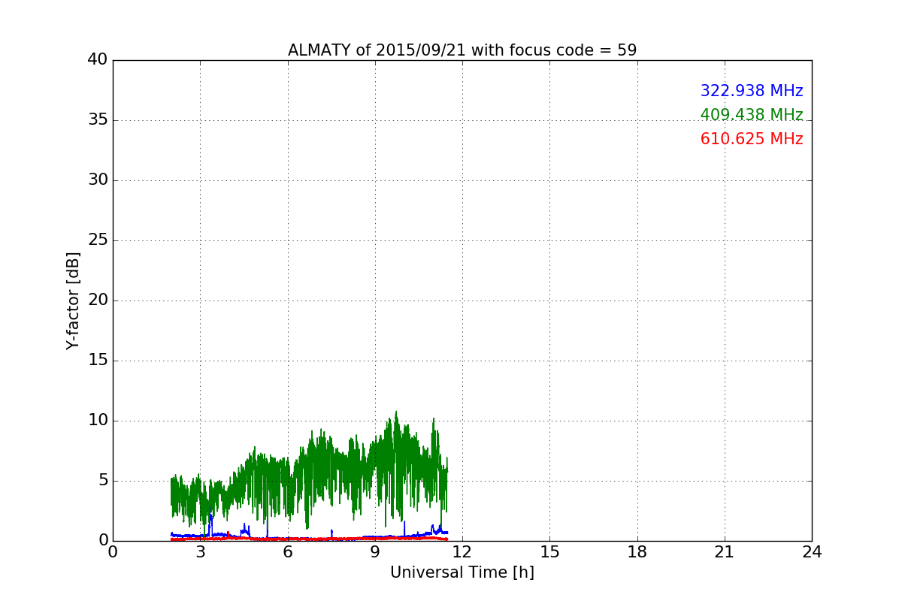Viewport: 902px width, 601px height.
Task: Click the x-axis tick label 9
Action: point(375,552)
